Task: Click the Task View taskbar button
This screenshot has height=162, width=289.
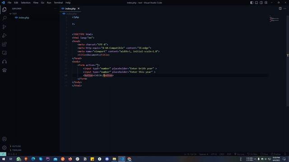Action: click(11, 159)
